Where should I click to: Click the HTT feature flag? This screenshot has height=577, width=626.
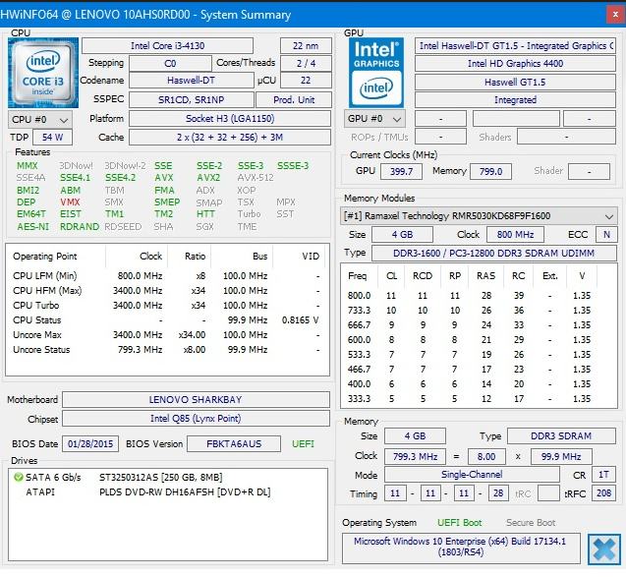point(205,214)
